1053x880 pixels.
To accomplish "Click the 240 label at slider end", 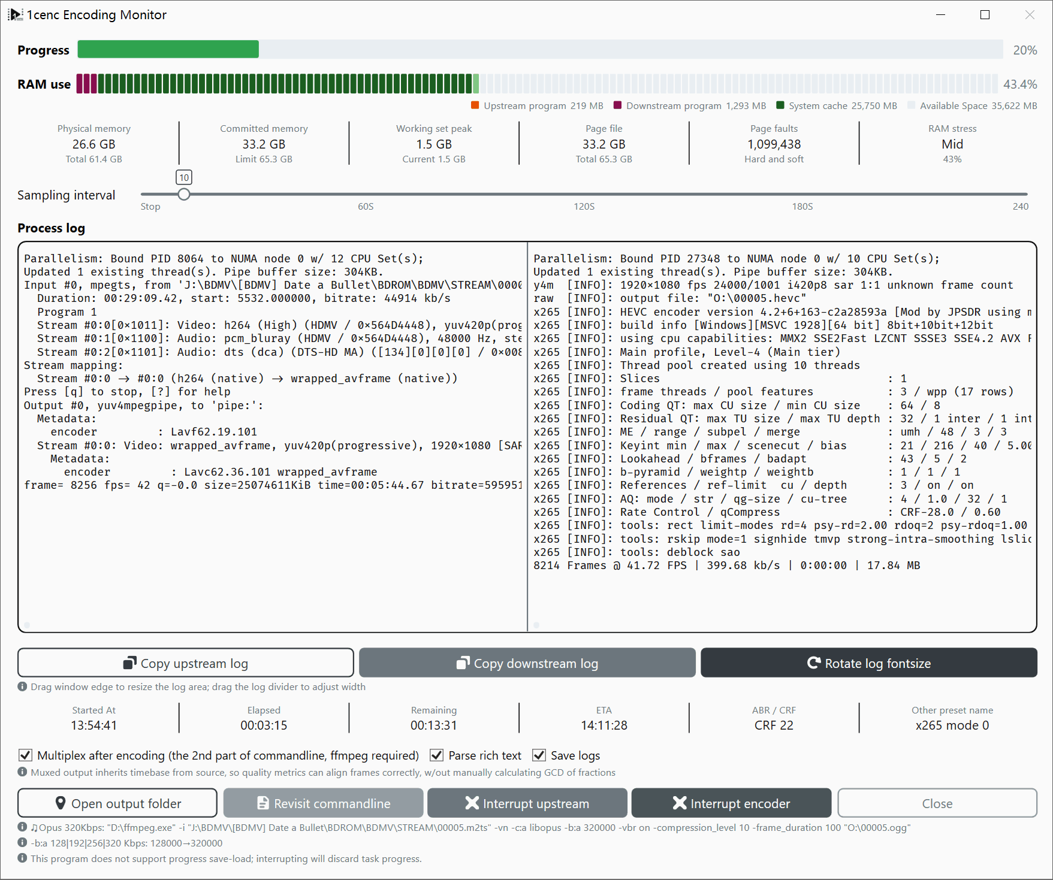I will tap(1021, 207).
